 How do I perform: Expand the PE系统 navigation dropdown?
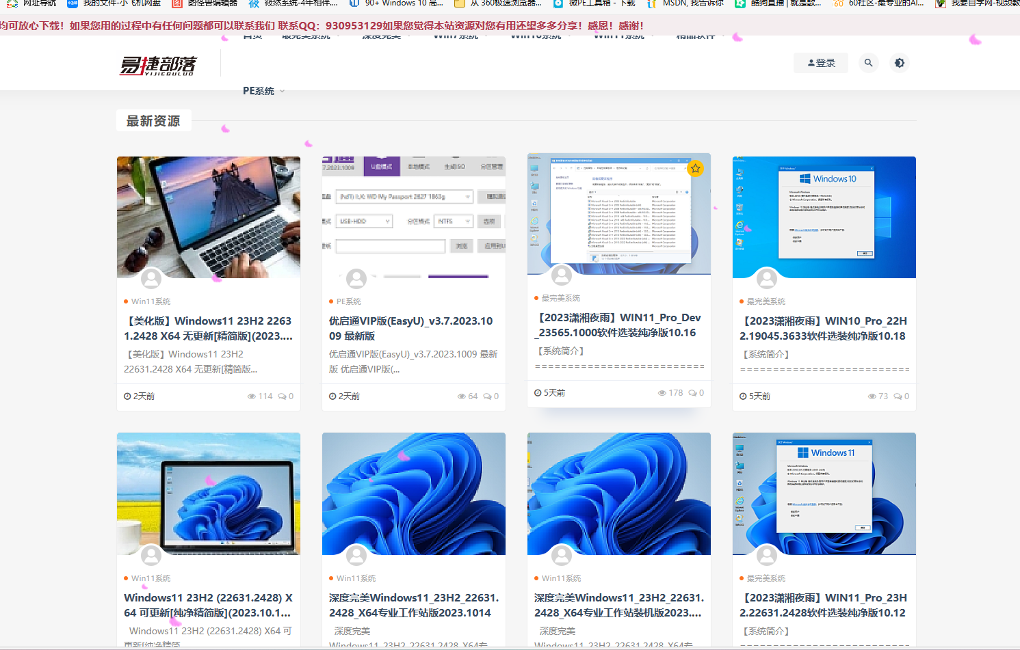[263, 91]
